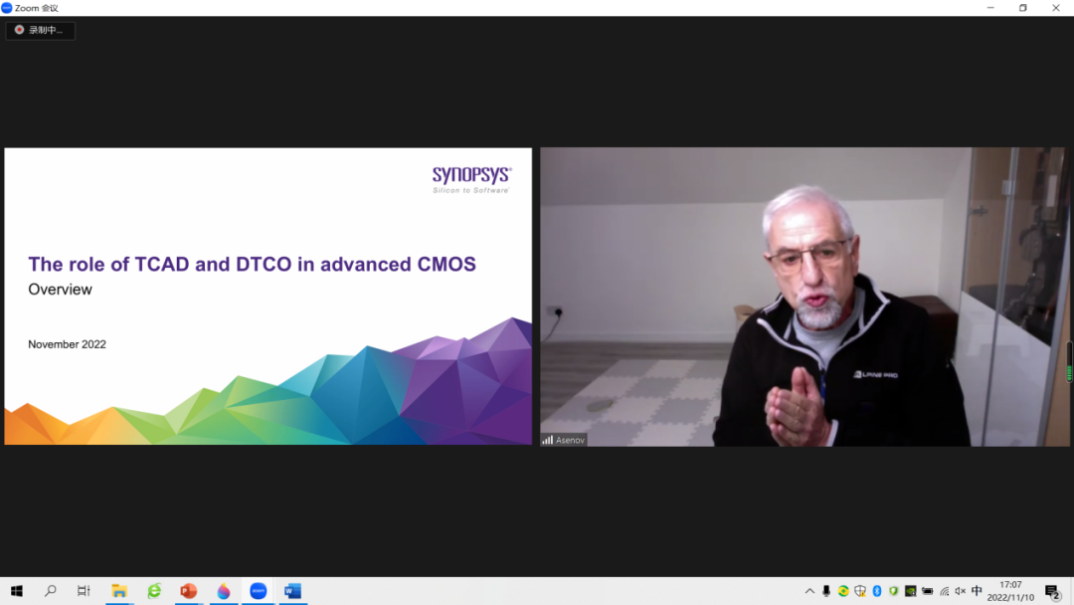Toggle the muted speaker volume icon
Screen dimensions: 1074x605
(x=961, y=591)
